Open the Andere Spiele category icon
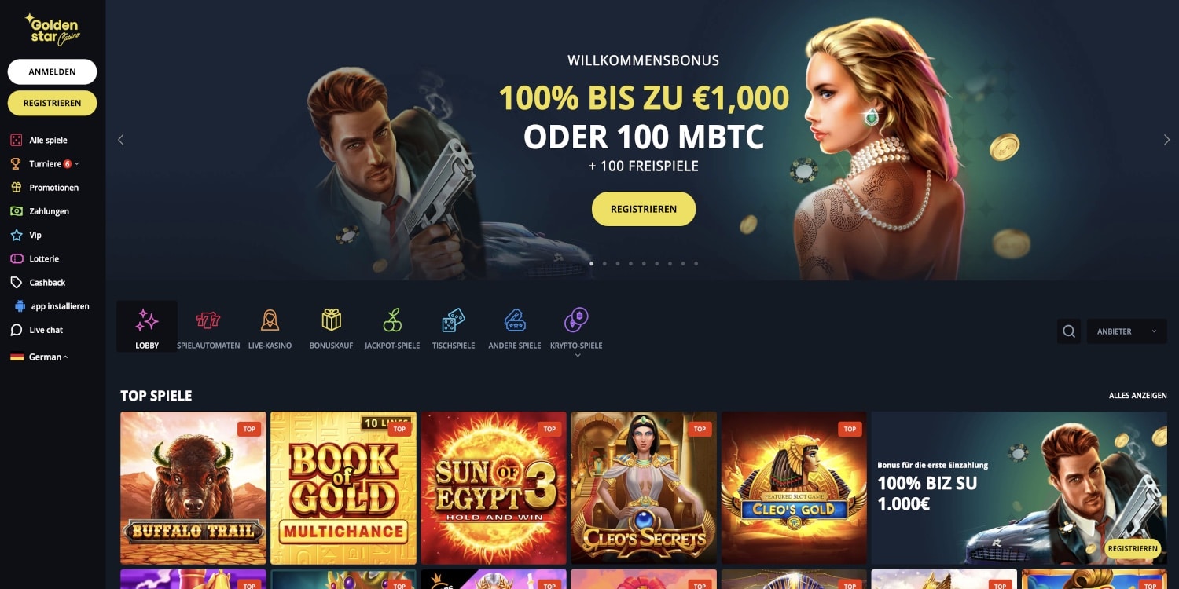1179x589 pixels. click(x=515, y=320)
